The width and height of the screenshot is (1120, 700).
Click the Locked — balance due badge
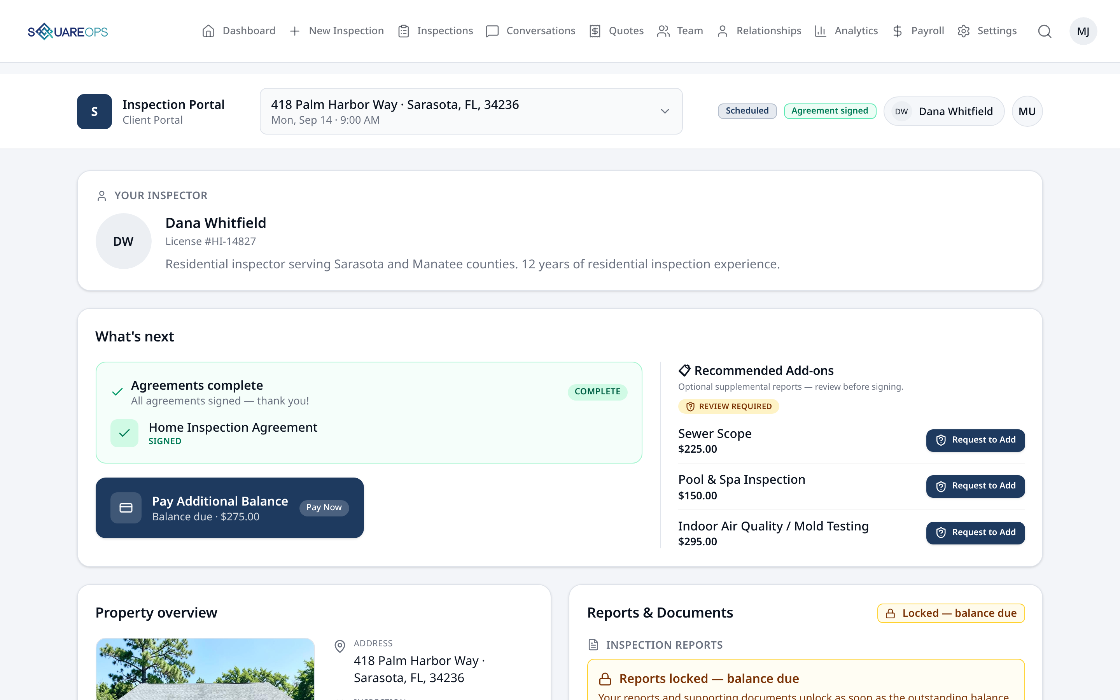(950, 613)
